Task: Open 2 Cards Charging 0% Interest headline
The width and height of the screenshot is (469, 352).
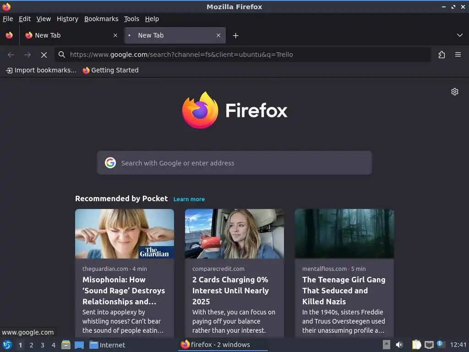Action: coord(231,290)
